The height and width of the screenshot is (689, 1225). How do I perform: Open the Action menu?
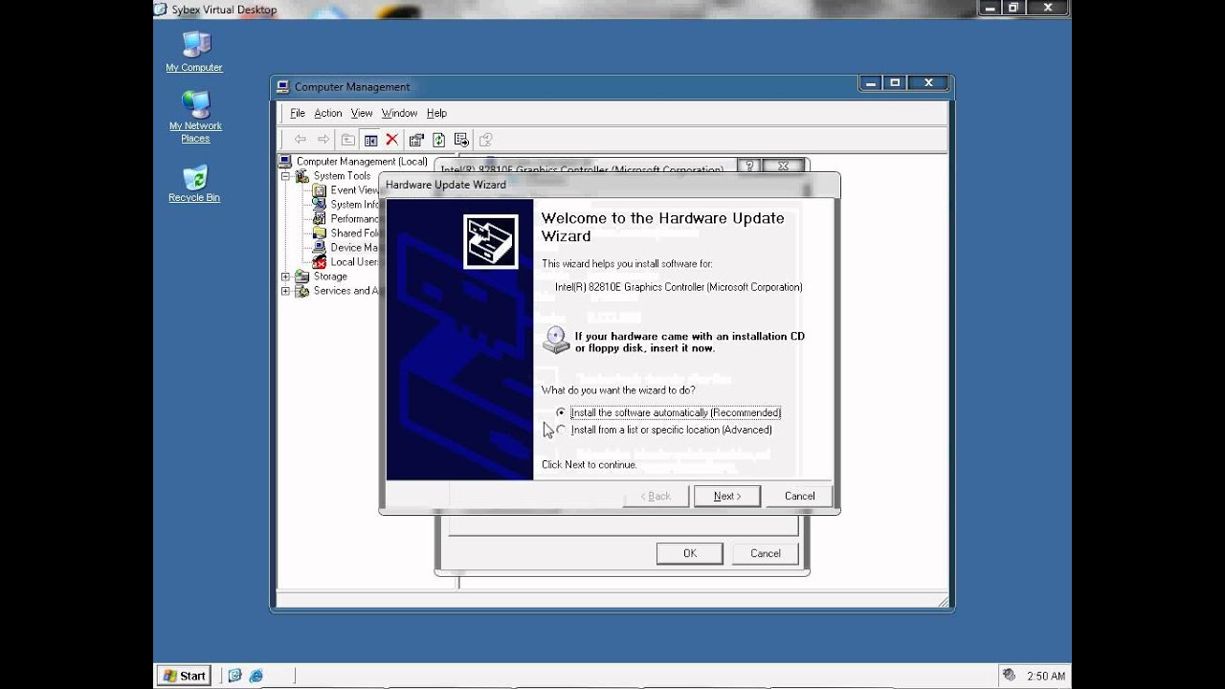pyautogui.click(x=328, y=113)
